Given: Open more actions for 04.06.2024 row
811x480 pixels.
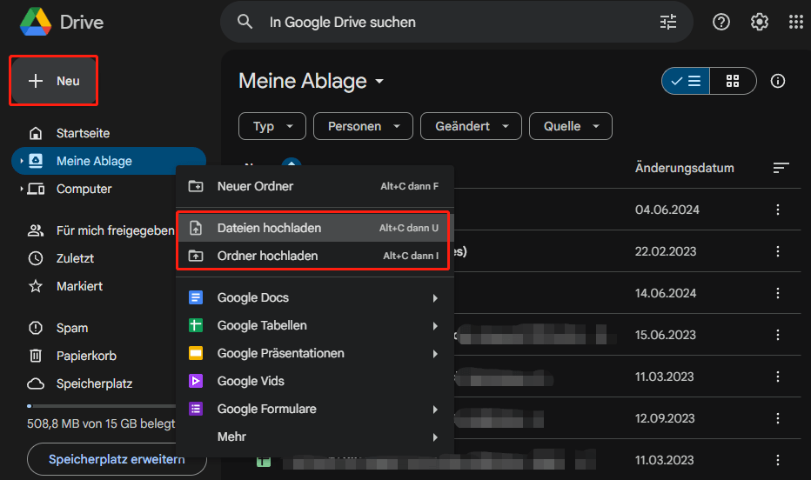Looking at the screenshot, I should (777, 210).
